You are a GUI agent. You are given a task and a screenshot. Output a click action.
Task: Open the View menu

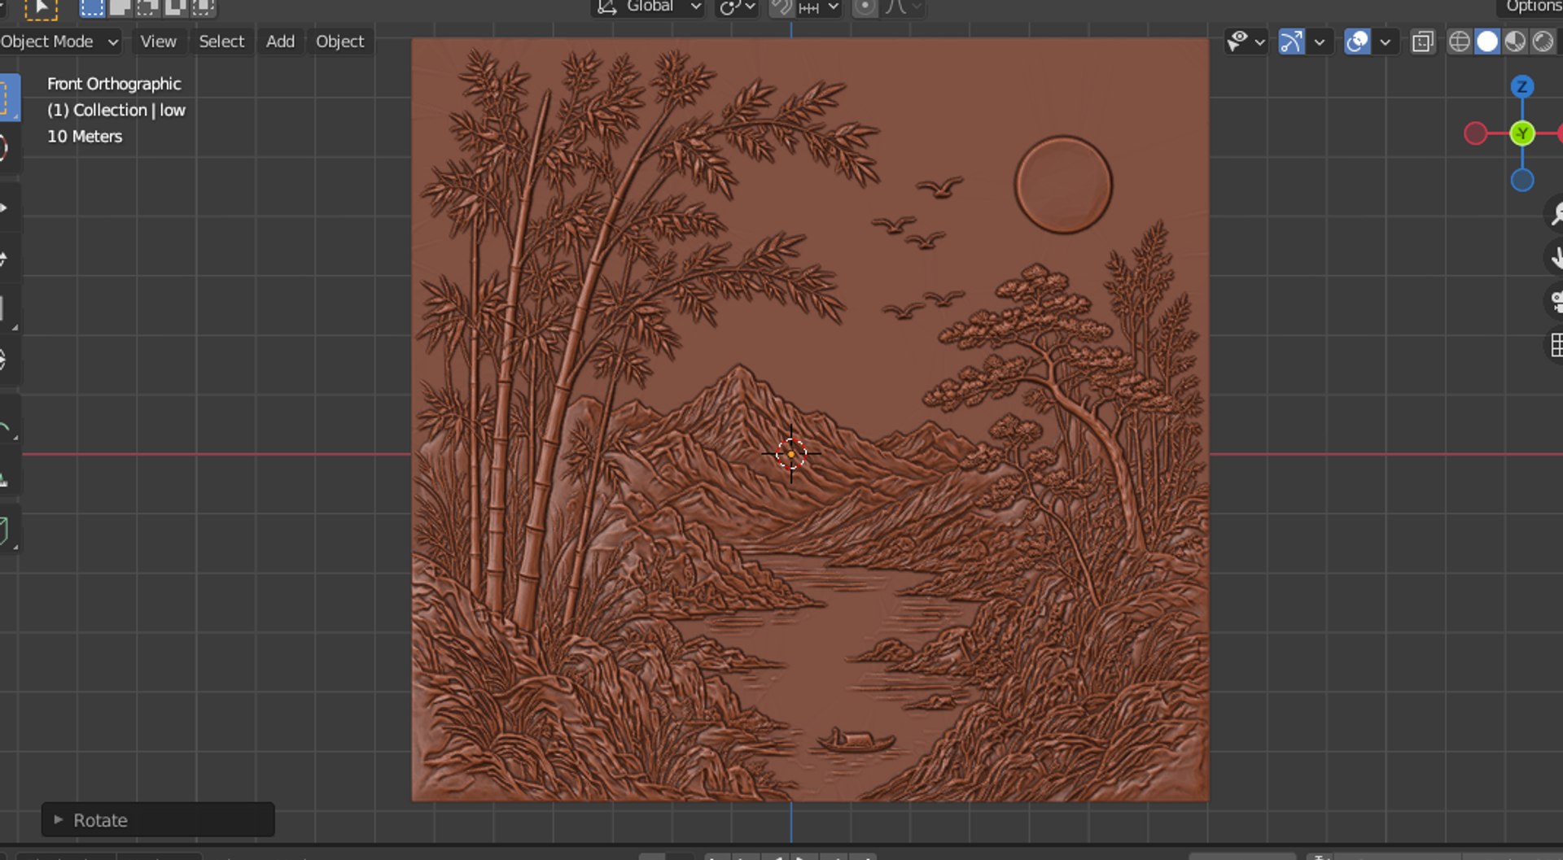pos(158,41)
